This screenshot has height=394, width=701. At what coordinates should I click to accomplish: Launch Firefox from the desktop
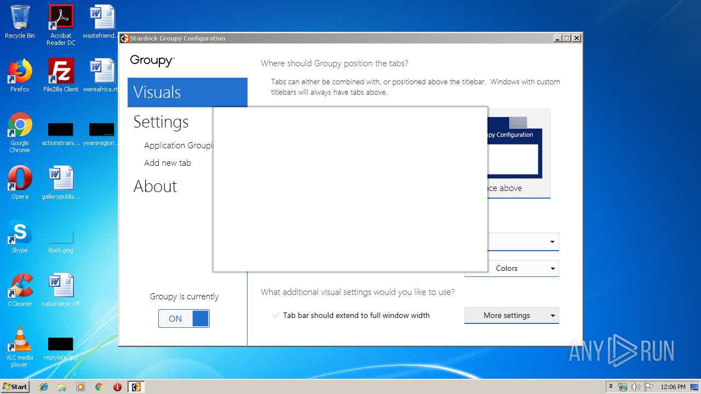[20, 76]
